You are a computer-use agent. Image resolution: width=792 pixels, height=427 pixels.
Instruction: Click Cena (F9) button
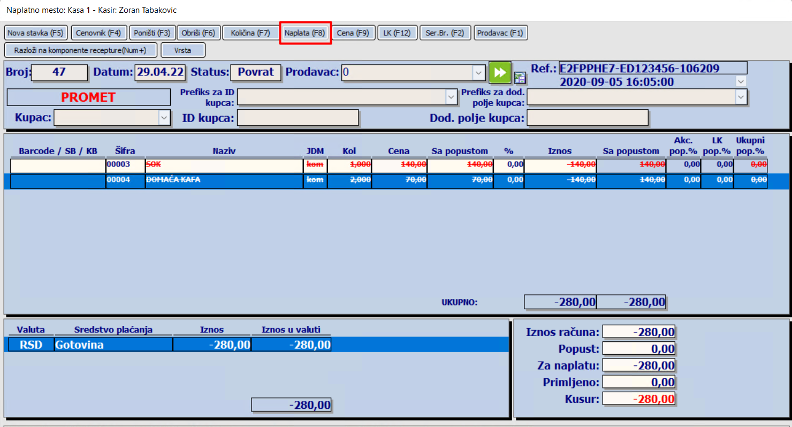coord(353,33)
